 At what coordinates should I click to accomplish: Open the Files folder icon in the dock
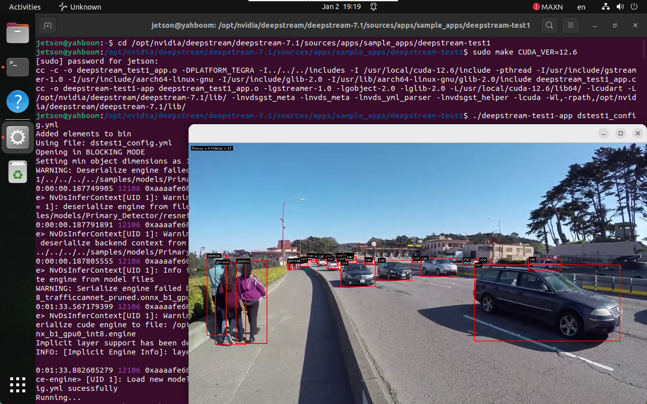pos(18,32)
